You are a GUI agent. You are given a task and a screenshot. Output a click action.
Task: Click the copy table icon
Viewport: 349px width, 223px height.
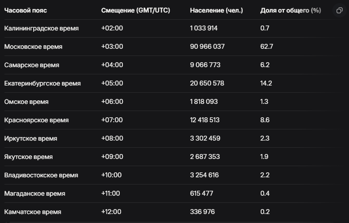point(339,10)
